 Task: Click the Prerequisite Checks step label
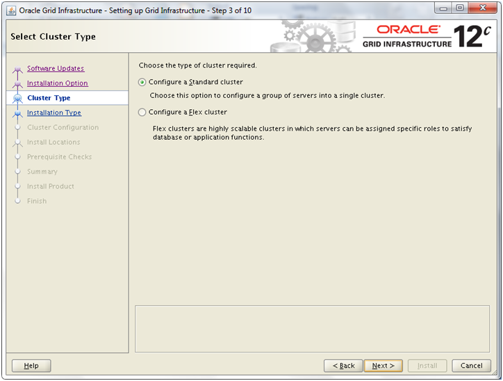tap(59, 157)
